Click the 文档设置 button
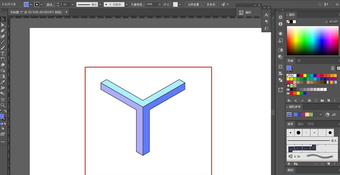This screenshot has height=175, width=340. (193, 5)
